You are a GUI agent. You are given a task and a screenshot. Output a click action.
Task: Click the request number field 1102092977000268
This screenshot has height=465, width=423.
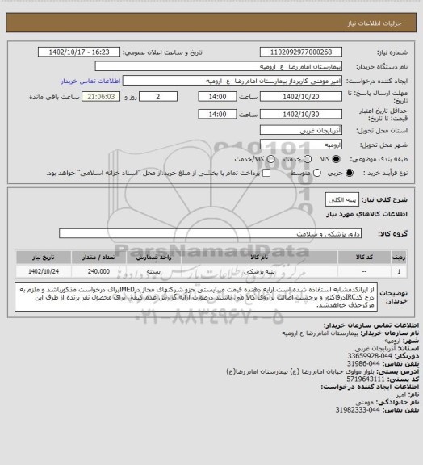point(301,52)
